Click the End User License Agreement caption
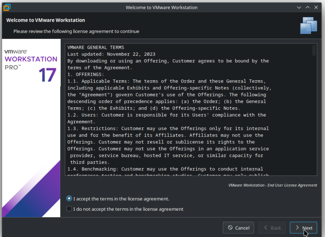The height and width of the screenshot is (237, 325). (273, 185)
